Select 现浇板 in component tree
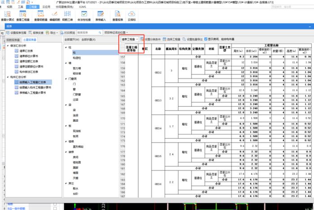The width and height of the screenshot is (314, 210). pos(77,131)
